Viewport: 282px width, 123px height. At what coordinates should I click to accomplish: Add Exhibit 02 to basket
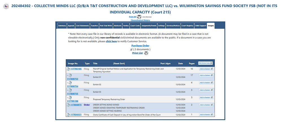click(206, 83)
